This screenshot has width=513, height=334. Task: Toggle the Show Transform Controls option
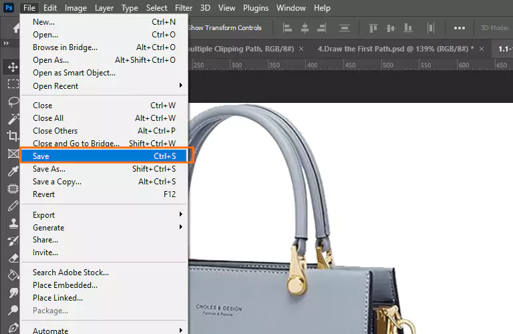coord(224,28)
